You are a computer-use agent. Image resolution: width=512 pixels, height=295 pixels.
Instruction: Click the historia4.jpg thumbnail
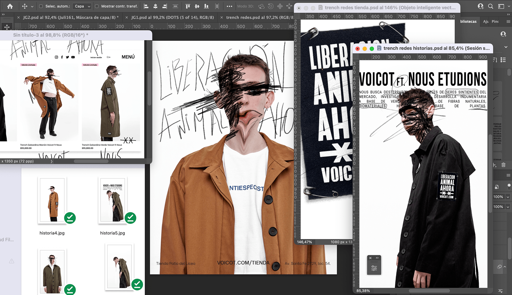pyautogui.click(x=52, y=200)
